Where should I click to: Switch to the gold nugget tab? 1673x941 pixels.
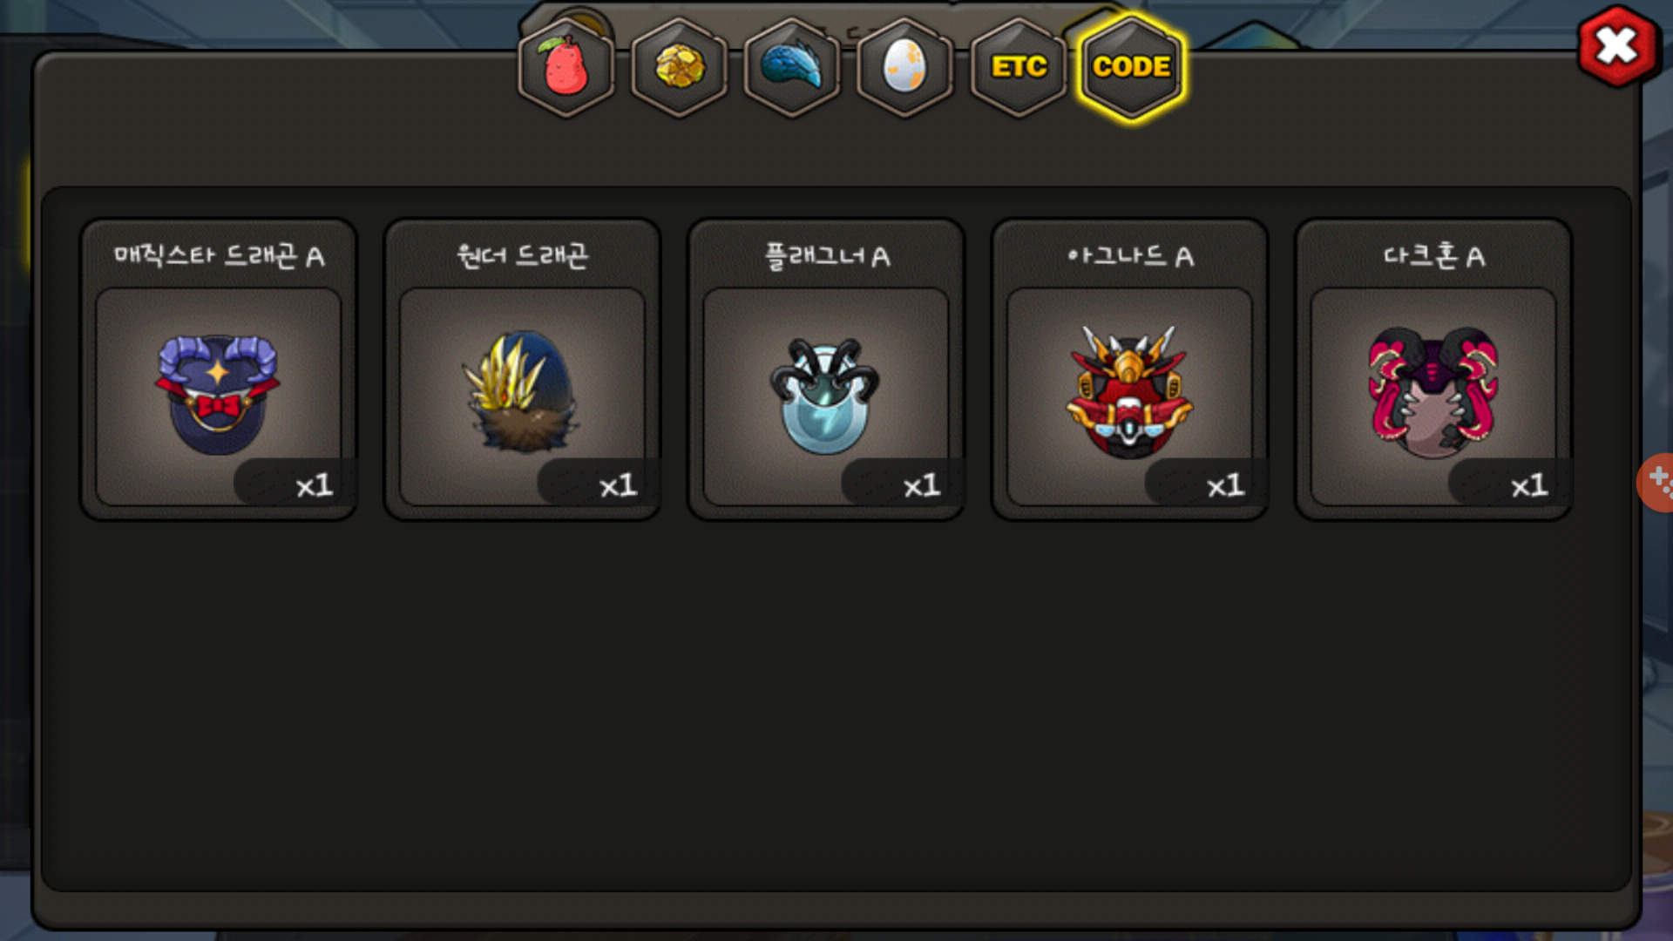680,67
